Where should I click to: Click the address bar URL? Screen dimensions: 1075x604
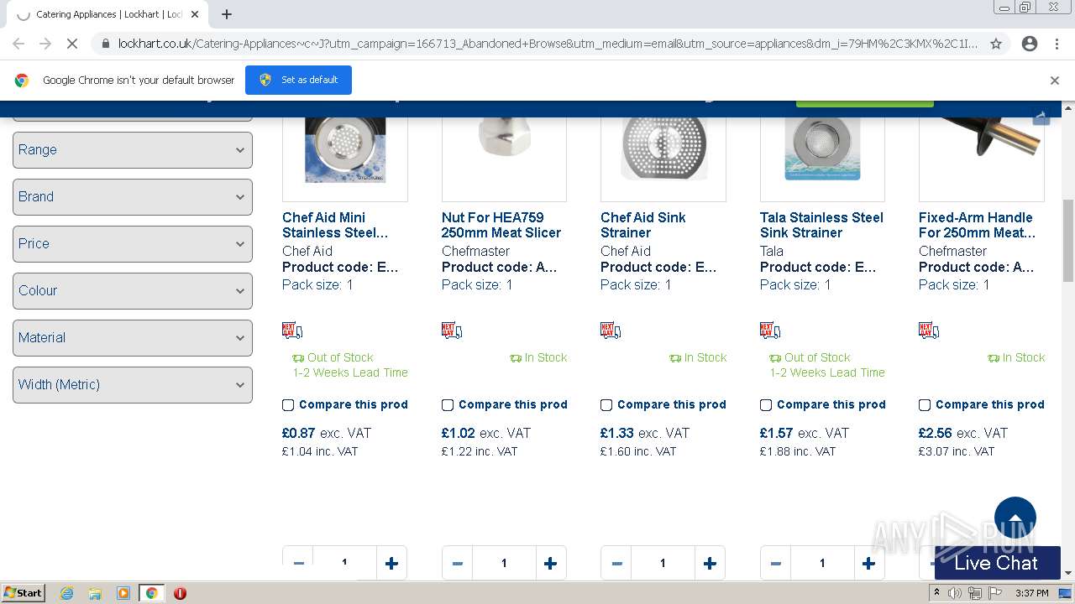(548, 44)
